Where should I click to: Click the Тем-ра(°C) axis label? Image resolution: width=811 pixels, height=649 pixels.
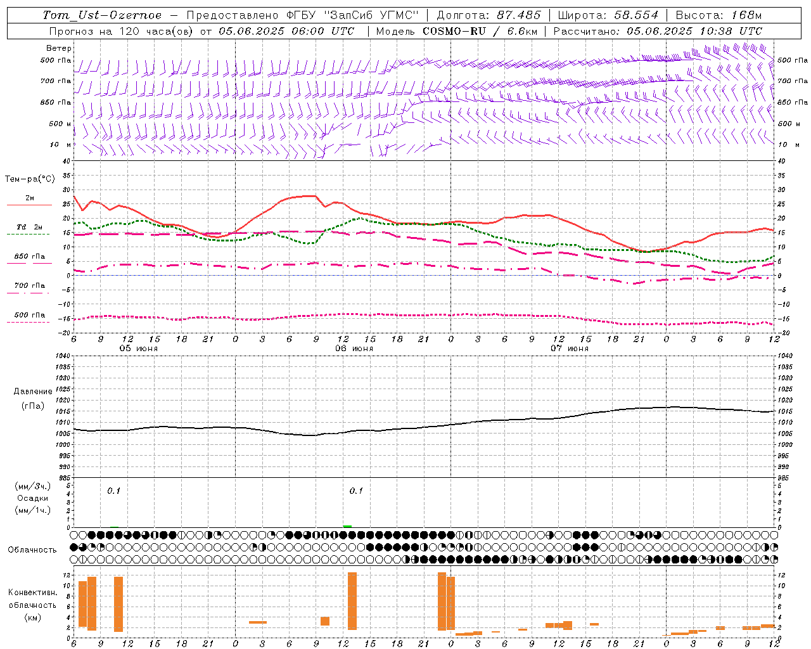[x=30, y=179]
